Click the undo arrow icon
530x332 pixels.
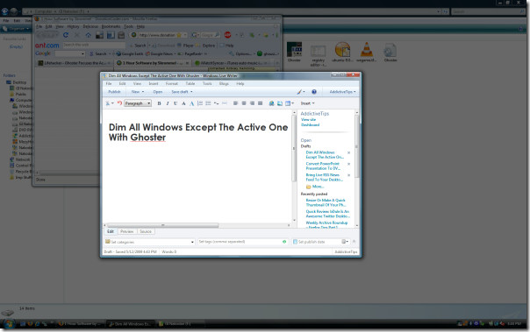(x=119, y=103)
